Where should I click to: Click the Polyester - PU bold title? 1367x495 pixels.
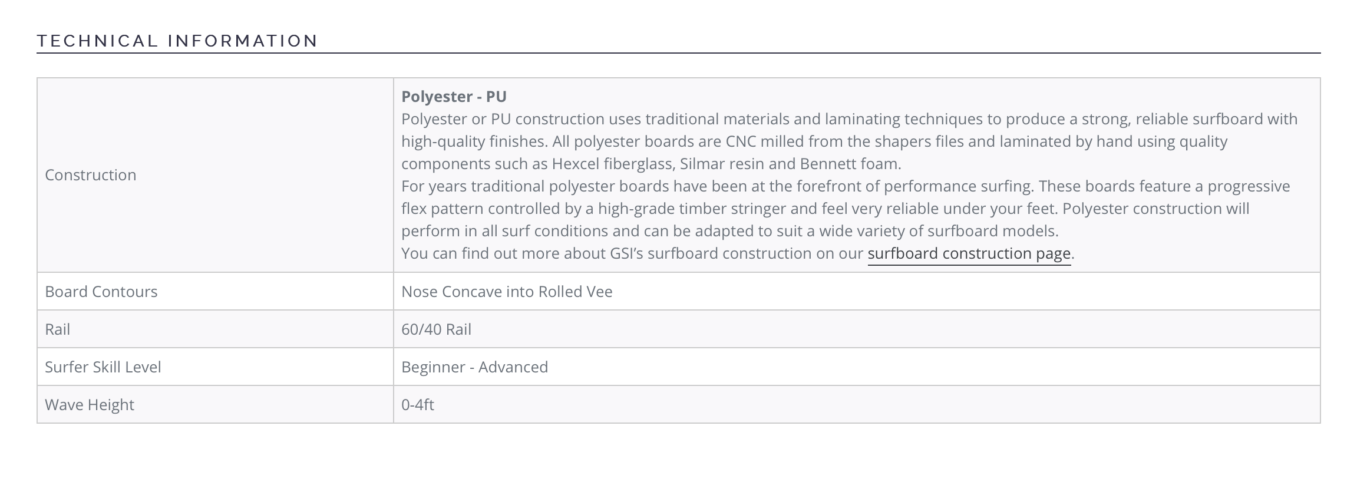click(x=454, y=97)
